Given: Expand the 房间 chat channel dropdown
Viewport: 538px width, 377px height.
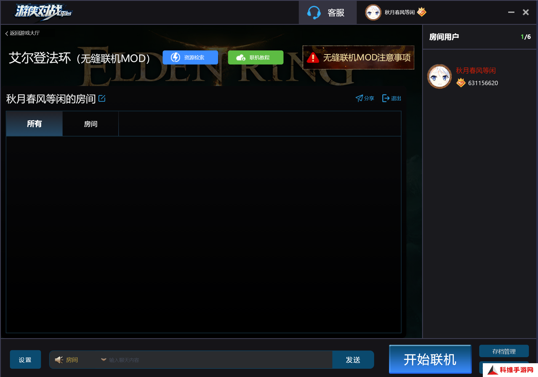Looking at the screenshot, I should (104, 360).
